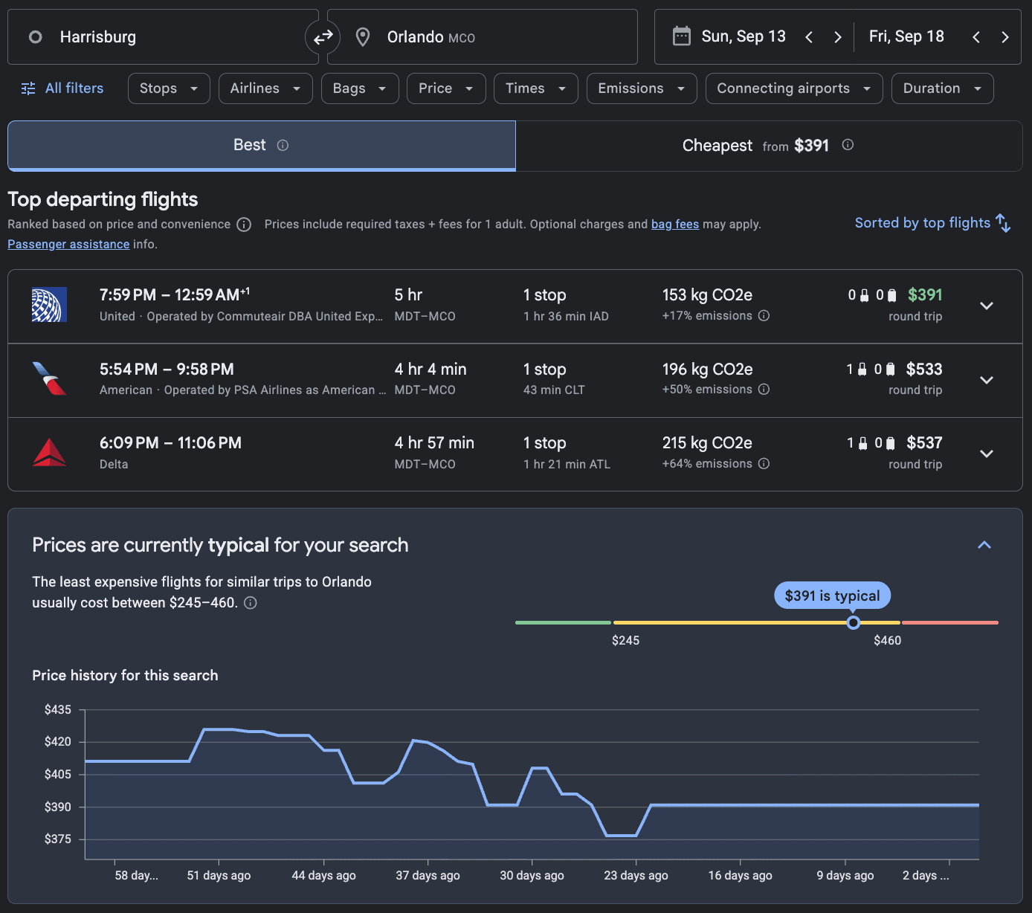The image size is (1032, 913).
Task: Open All filters panel
Action: tap(62, 88)
